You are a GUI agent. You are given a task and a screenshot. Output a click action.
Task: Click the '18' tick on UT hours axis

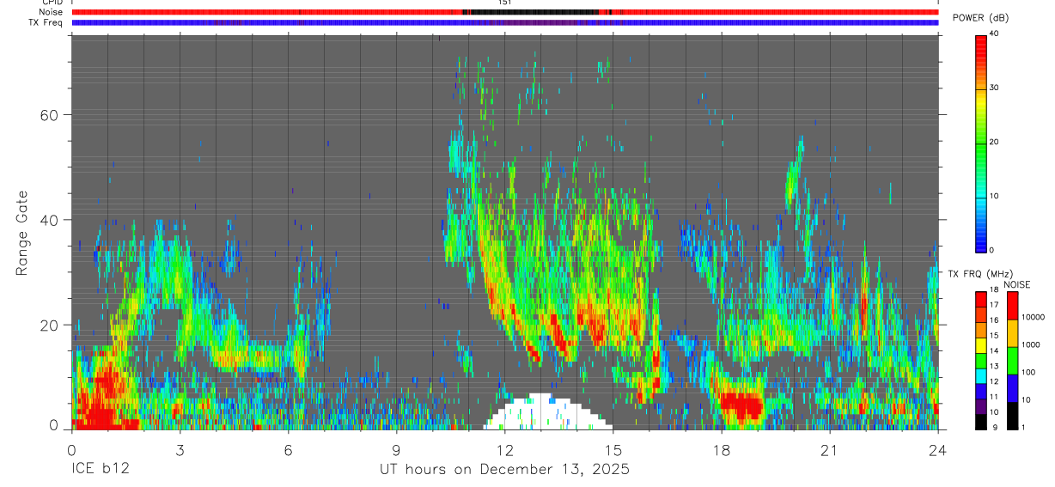(722, 449)
